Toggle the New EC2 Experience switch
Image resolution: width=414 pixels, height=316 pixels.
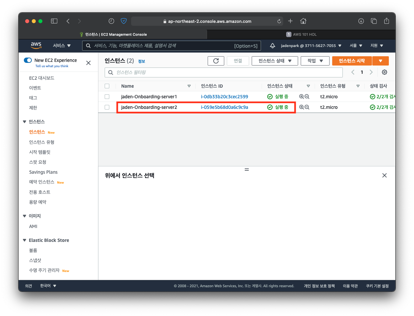[x=28, y=60]
